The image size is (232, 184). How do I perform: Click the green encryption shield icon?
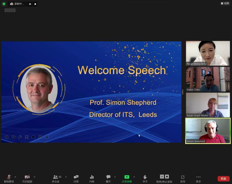(x=4, y=4)
